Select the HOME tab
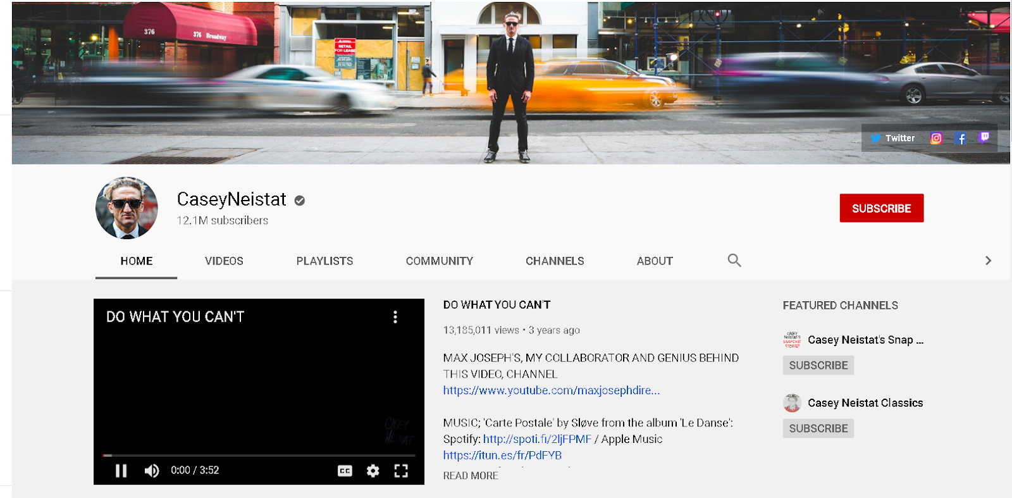 click(x=137, y=261)
